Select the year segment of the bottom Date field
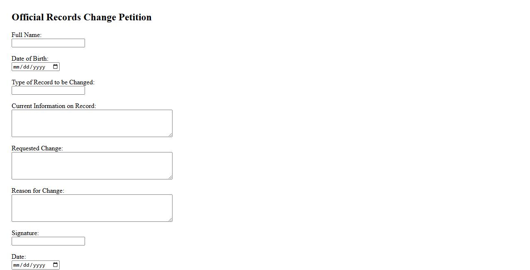 (x=39, y=265)
